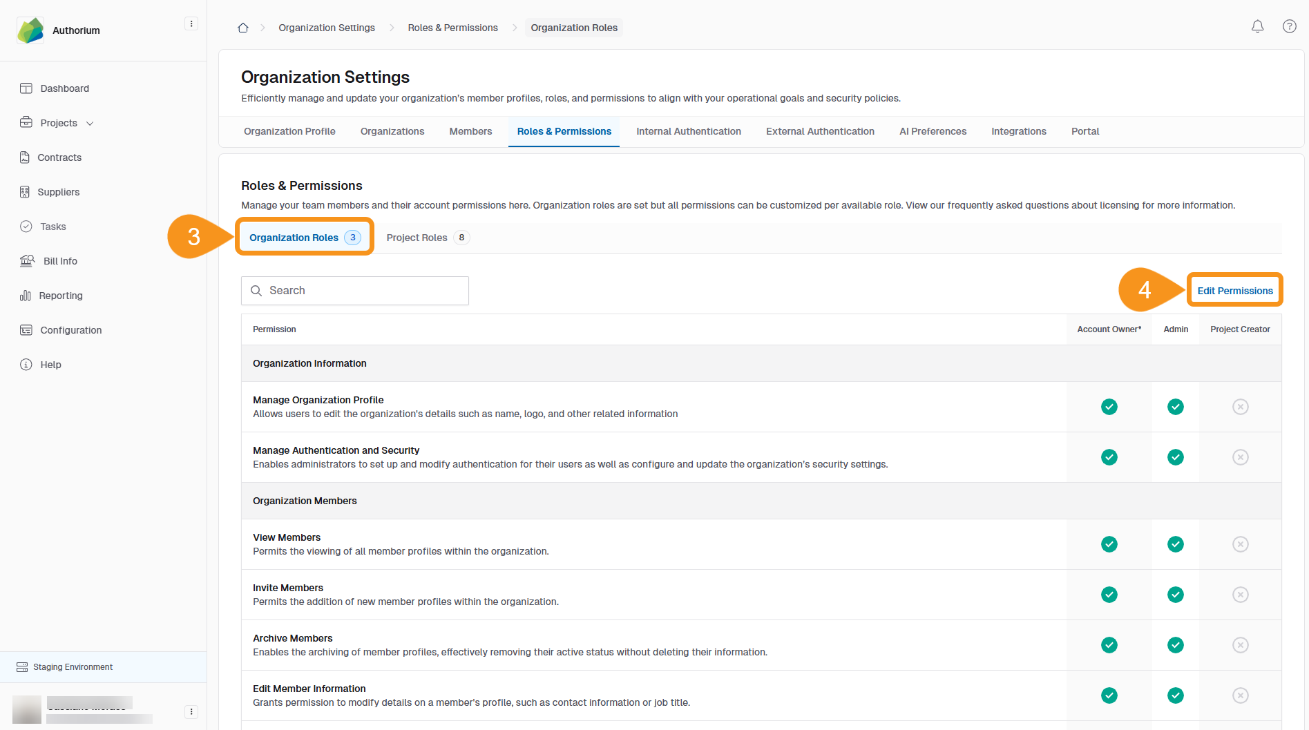
Task: Select the Members settings tab
Action: pos(470,131)
